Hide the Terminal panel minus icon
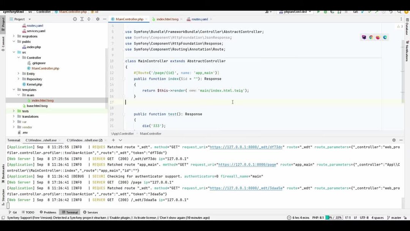Screen dimensions: 410x231 coord(401,140)
